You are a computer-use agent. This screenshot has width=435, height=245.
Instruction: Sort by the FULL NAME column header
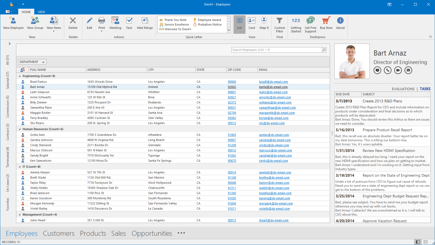[57, 70]
